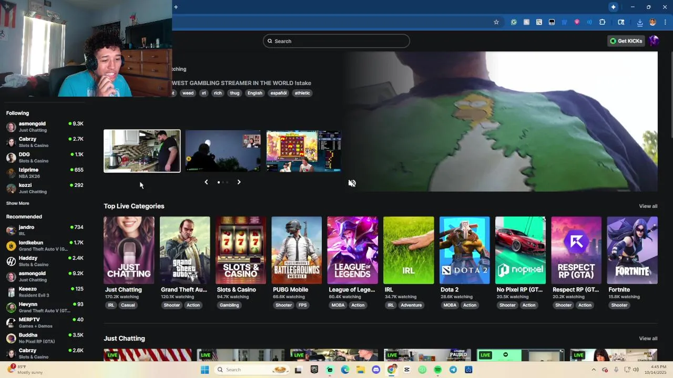
Task: Go to previous featured stream arrow
Action: click(x=206, y=182)
